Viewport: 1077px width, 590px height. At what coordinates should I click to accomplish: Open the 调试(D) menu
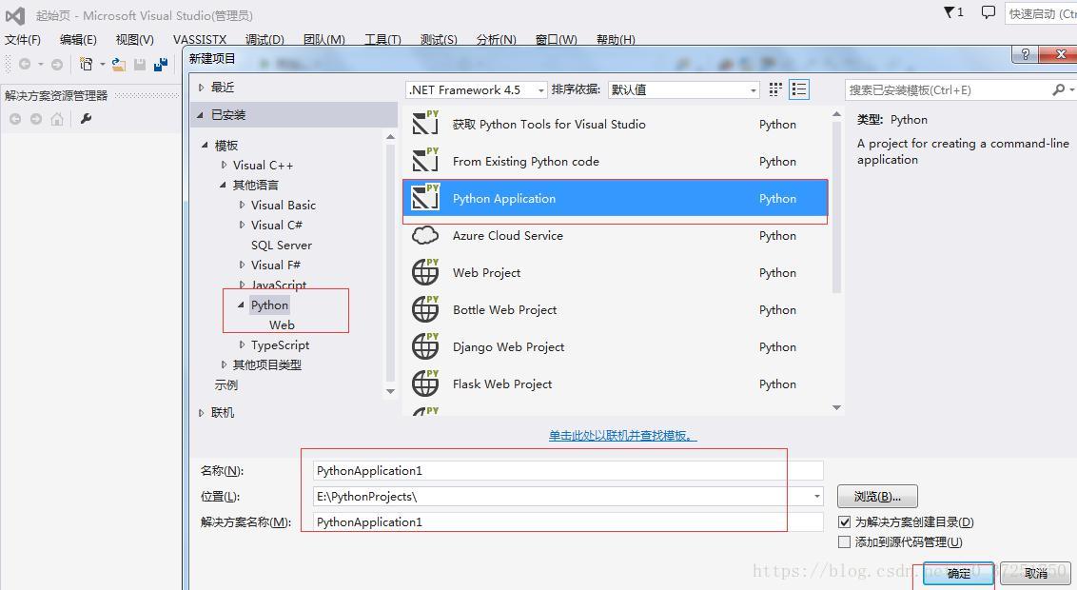pyautogui.click(x=265, y=40)
